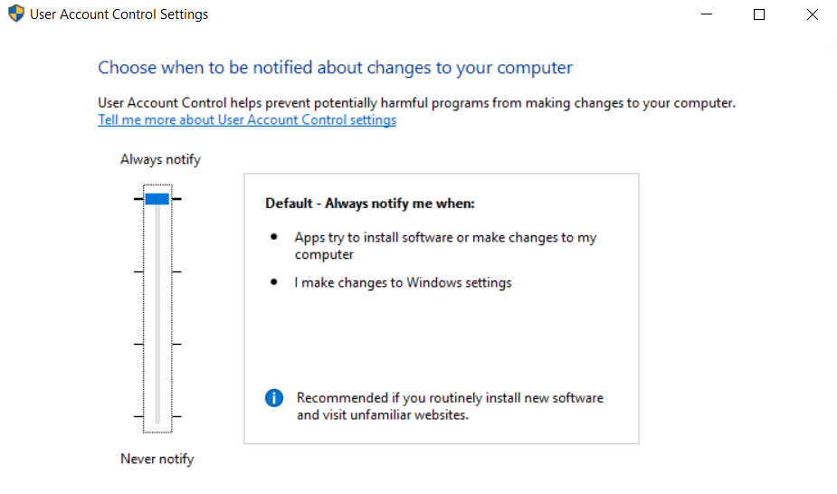Select the Default - Always notify me when heading
The image size is (837, 494).
coord(370,204)
